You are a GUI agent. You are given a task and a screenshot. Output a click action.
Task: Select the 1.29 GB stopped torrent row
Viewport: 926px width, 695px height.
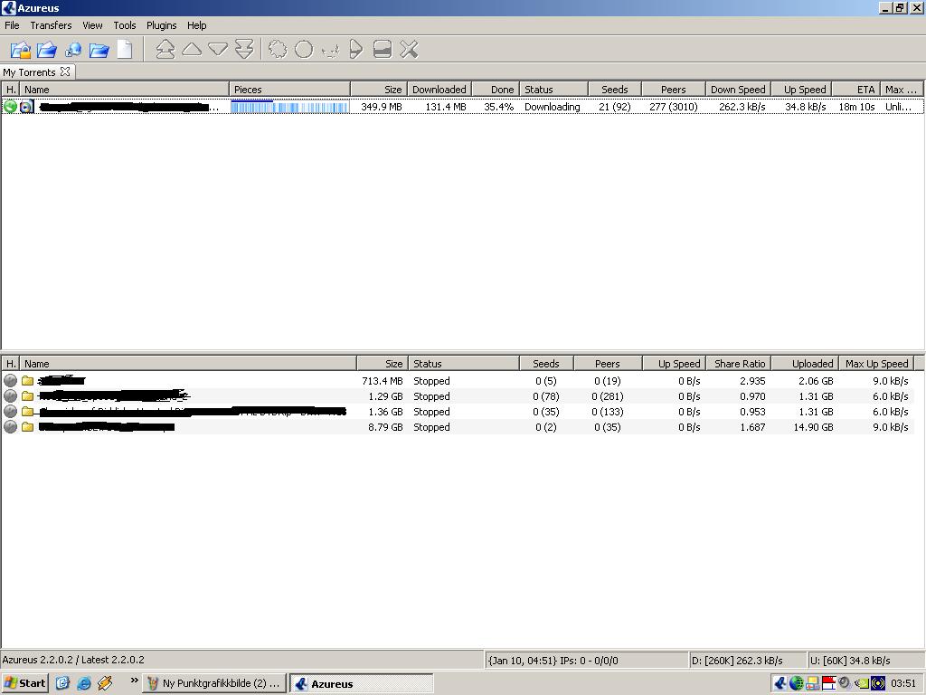point(458,396)
